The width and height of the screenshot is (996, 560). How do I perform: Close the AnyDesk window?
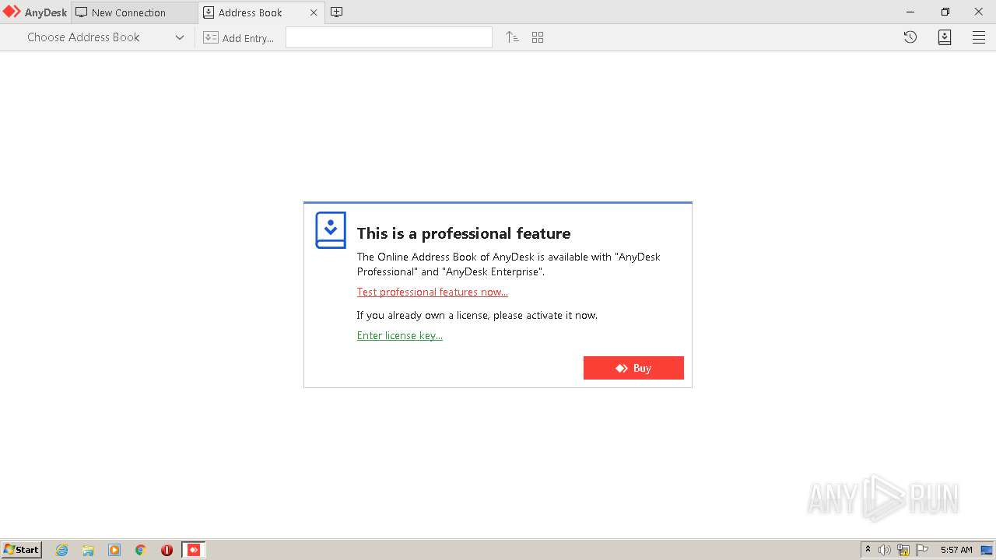coord(979,12)
